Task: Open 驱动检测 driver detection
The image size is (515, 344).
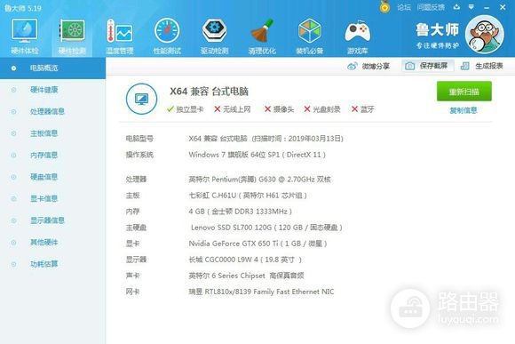Action: pyautogui.click(x=215, y=36)
